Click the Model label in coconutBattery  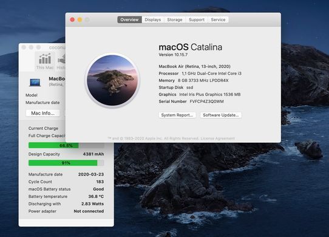pyautogui.click(x=32, y=95)
